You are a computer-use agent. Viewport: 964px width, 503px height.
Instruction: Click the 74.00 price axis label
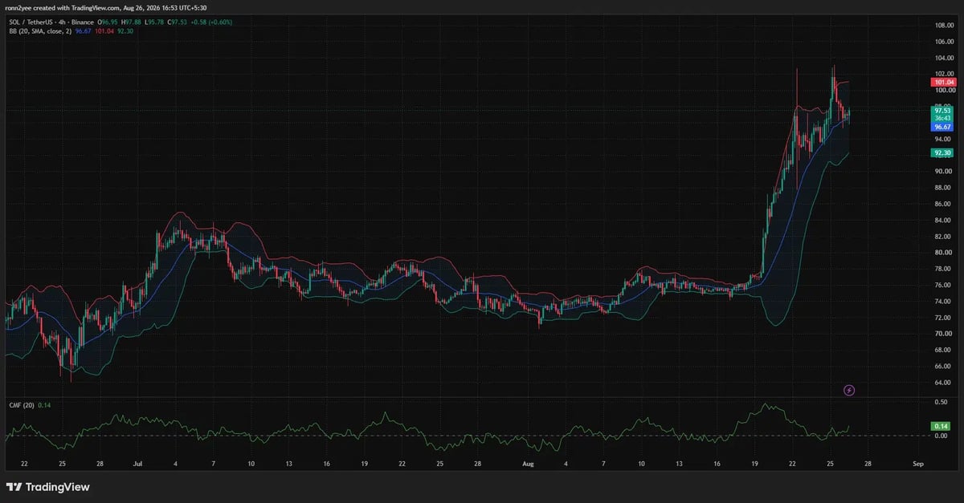[942, 301]
